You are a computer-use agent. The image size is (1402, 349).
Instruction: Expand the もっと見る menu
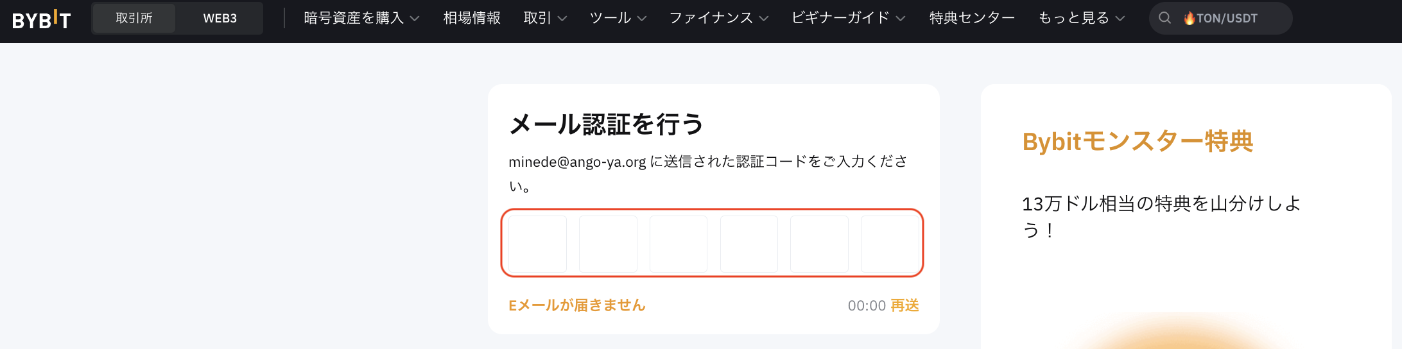1082,18
